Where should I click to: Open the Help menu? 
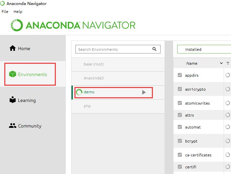(18, 12)
